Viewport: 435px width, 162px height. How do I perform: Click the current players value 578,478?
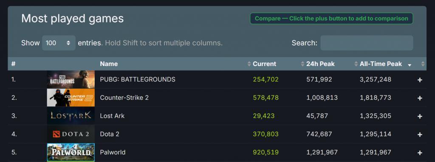[266, 98]
